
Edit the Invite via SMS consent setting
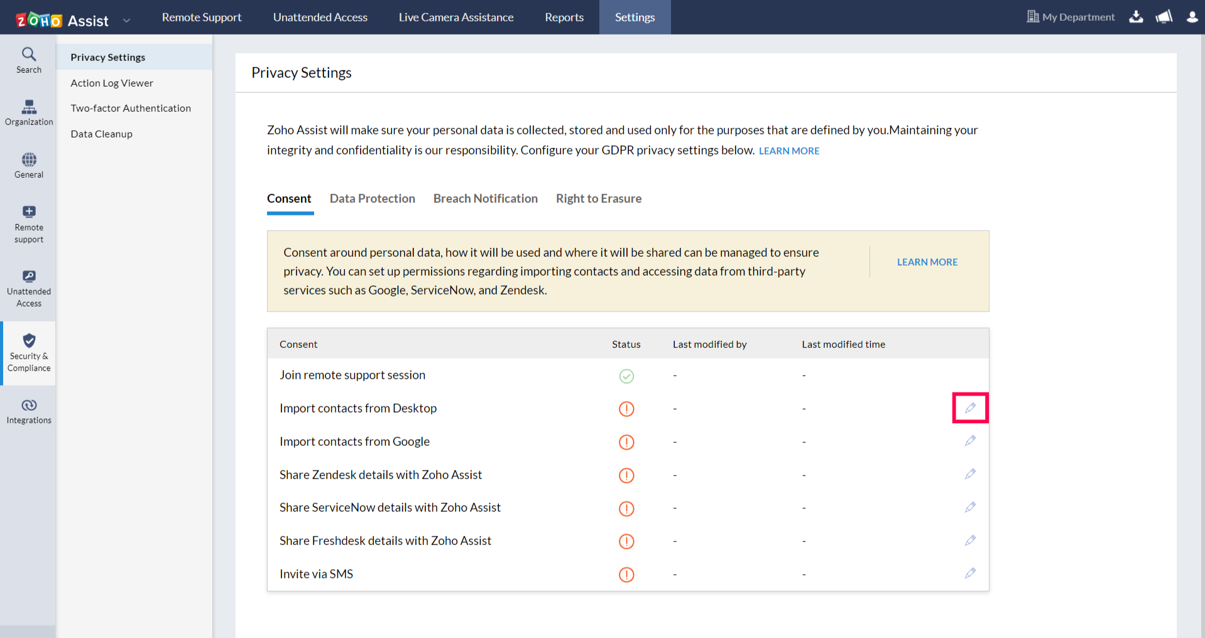(970, 573)
